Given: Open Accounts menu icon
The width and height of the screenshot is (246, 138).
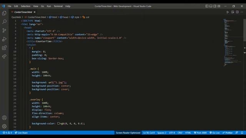Looking at the screenshot, I should click(x=4, y=118).
